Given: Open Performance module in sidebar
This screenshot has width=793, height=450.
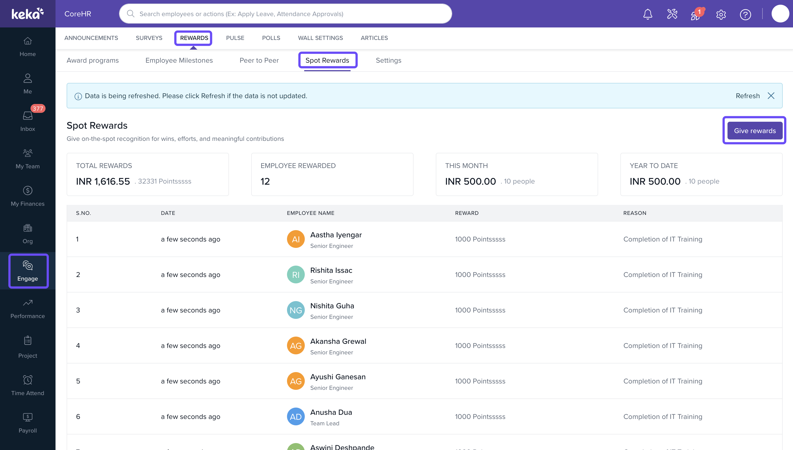Looking at the screenshot, I should (x=27, y=308).
